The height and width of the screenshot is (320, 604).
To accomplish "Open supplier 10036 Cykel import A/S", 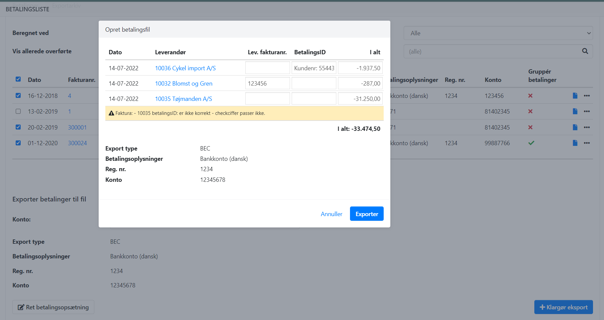I will point(185,68).
